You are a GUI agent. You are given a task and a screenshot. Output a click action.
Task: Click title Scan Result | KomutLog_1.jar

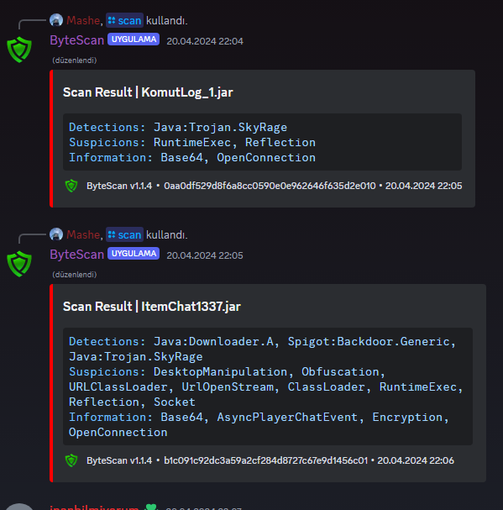[148, 92]
